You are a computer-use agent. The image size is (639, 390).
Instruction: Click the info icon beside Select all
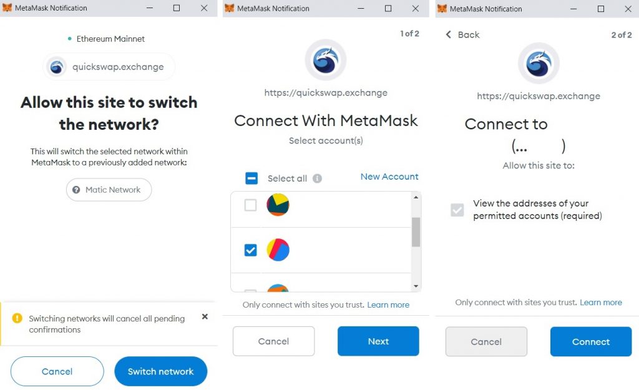[317, 178]
